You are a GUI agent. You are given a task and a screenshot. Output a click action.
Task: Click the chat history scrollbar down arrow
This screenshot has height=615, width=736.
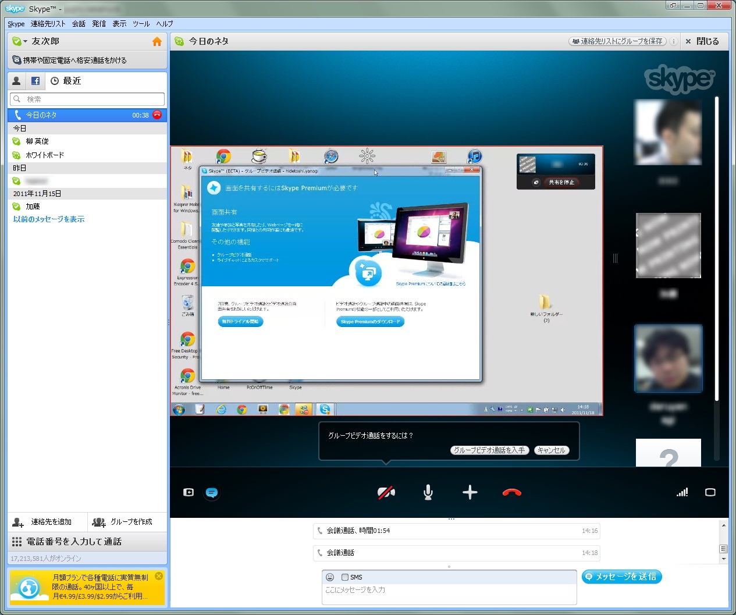[x=724, y=559]
